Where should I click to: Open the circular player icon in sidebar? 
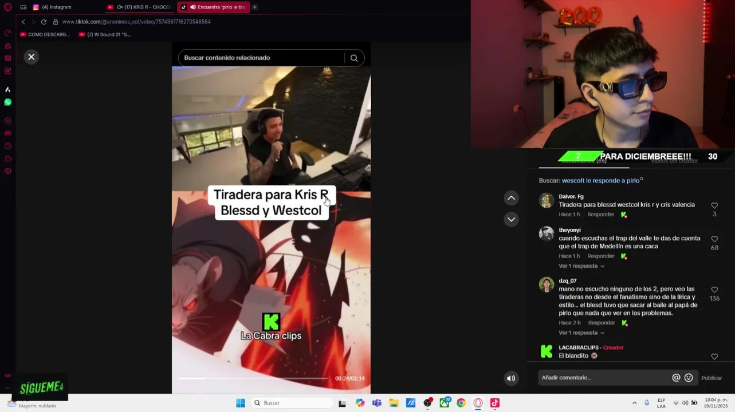coord(8,121)
